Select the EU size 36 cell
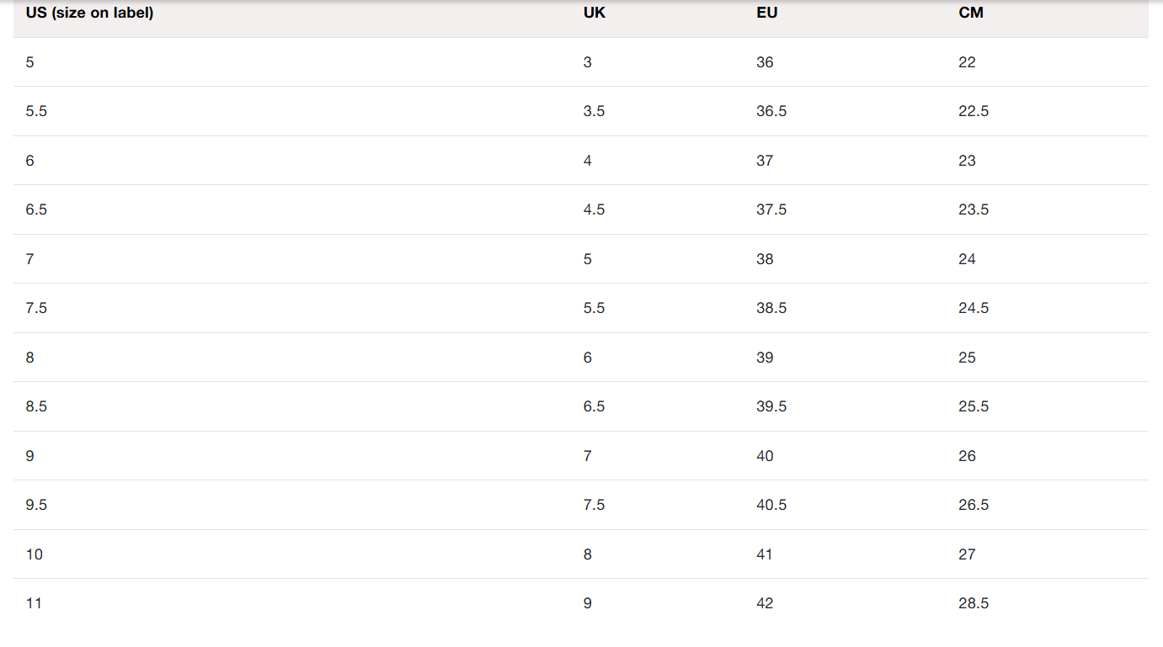This screenshot has height=647, width=1163. (x=765, y=62)
